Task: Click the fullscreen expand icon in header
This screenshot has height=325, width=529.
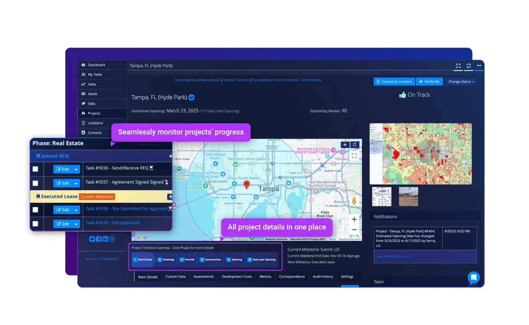Action: 458,66
